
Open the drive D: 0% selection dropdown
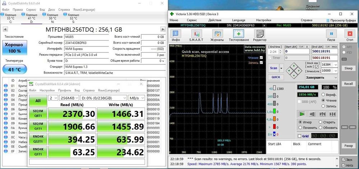[103, 98]
